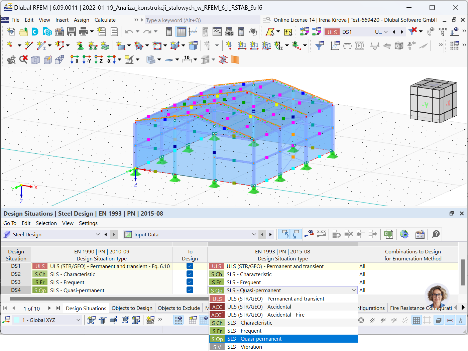
Task: Open a model file using the folder icon
Action: point(23,31)
